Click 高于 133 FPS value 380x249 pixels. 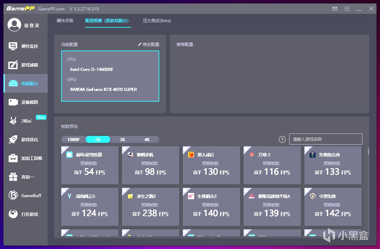(x=333, y=172)
